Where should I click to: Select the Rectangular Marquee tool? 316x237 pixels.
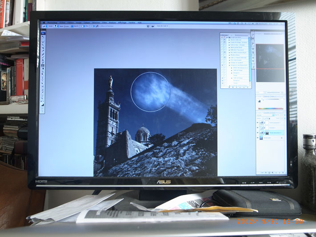point(43,40)
